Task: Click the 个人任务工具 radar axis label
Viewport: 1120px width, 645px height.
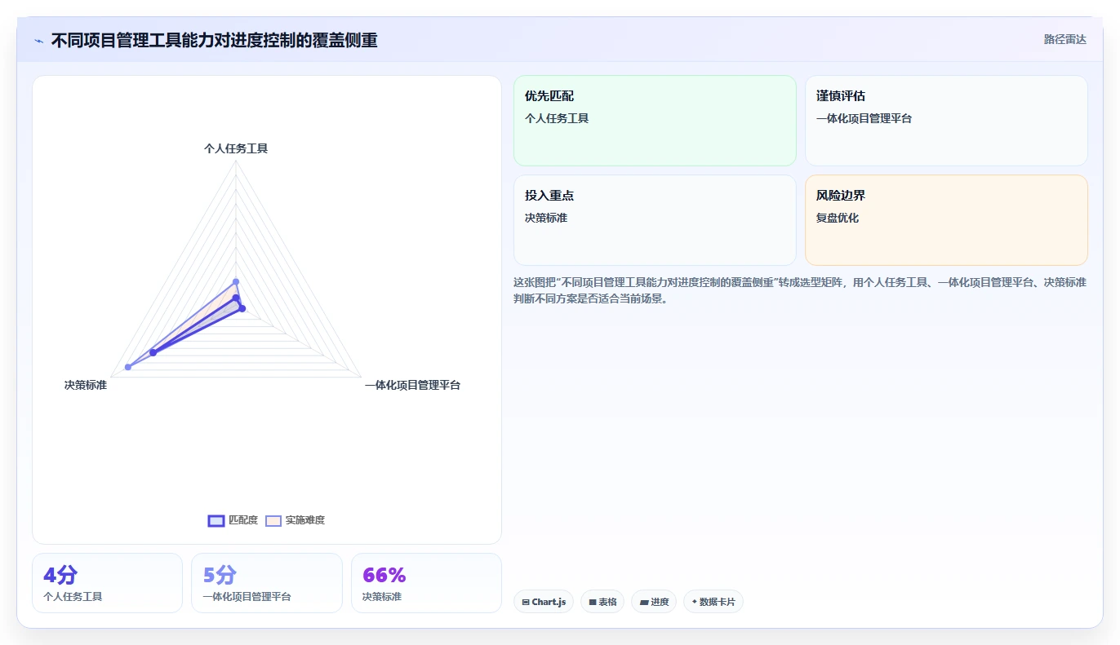Action: click(x=236, y=148)
